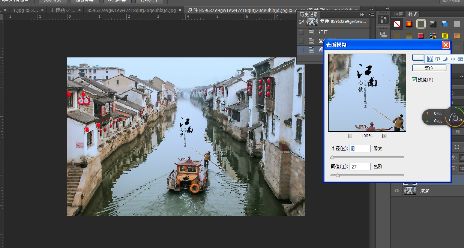Close the 未标题-2 document tab
The image size is (464, 248).
point(79,10)
